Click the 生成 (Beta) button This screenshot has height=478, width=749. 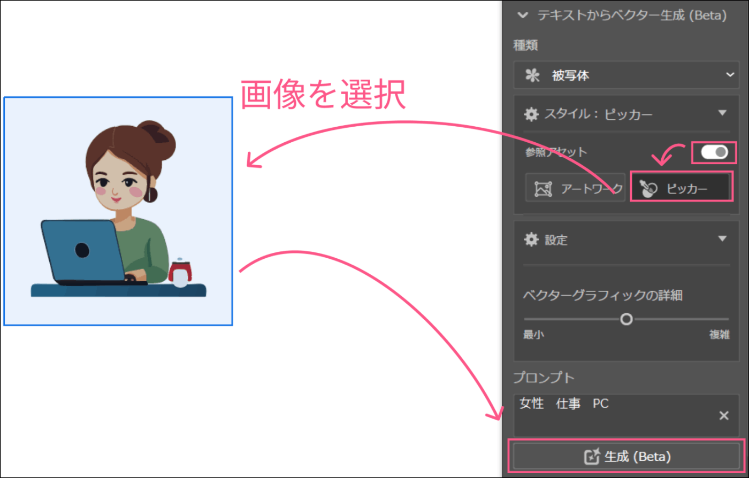pyautogui.click(x=626, y=457)
